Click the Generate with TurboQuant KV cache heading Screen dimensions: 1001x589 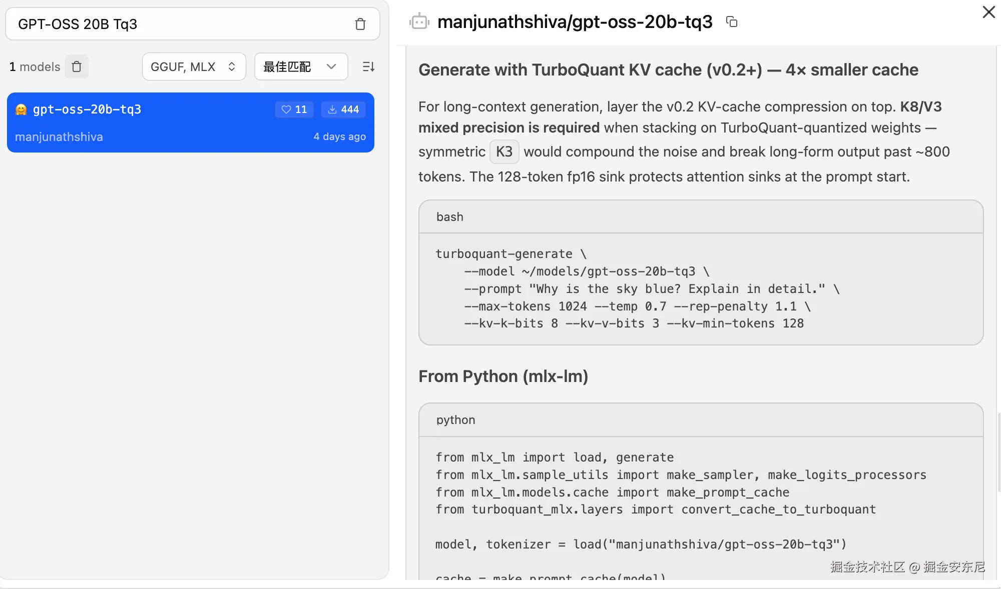[x=669, y=69]
